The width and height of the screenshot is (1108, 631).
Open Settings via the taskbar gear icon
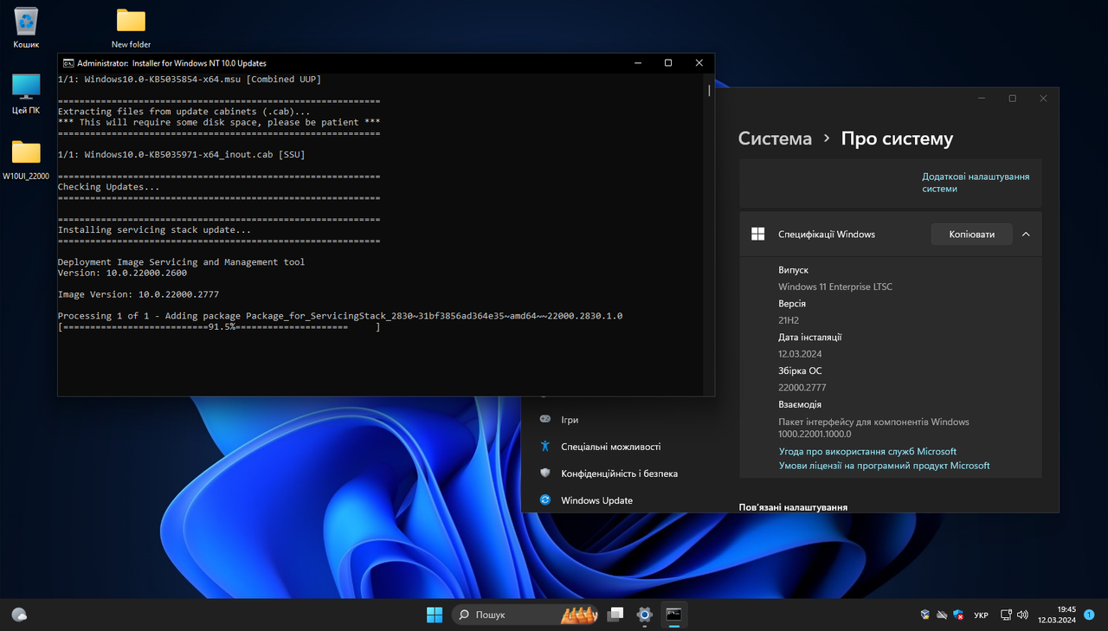point(643,614)
